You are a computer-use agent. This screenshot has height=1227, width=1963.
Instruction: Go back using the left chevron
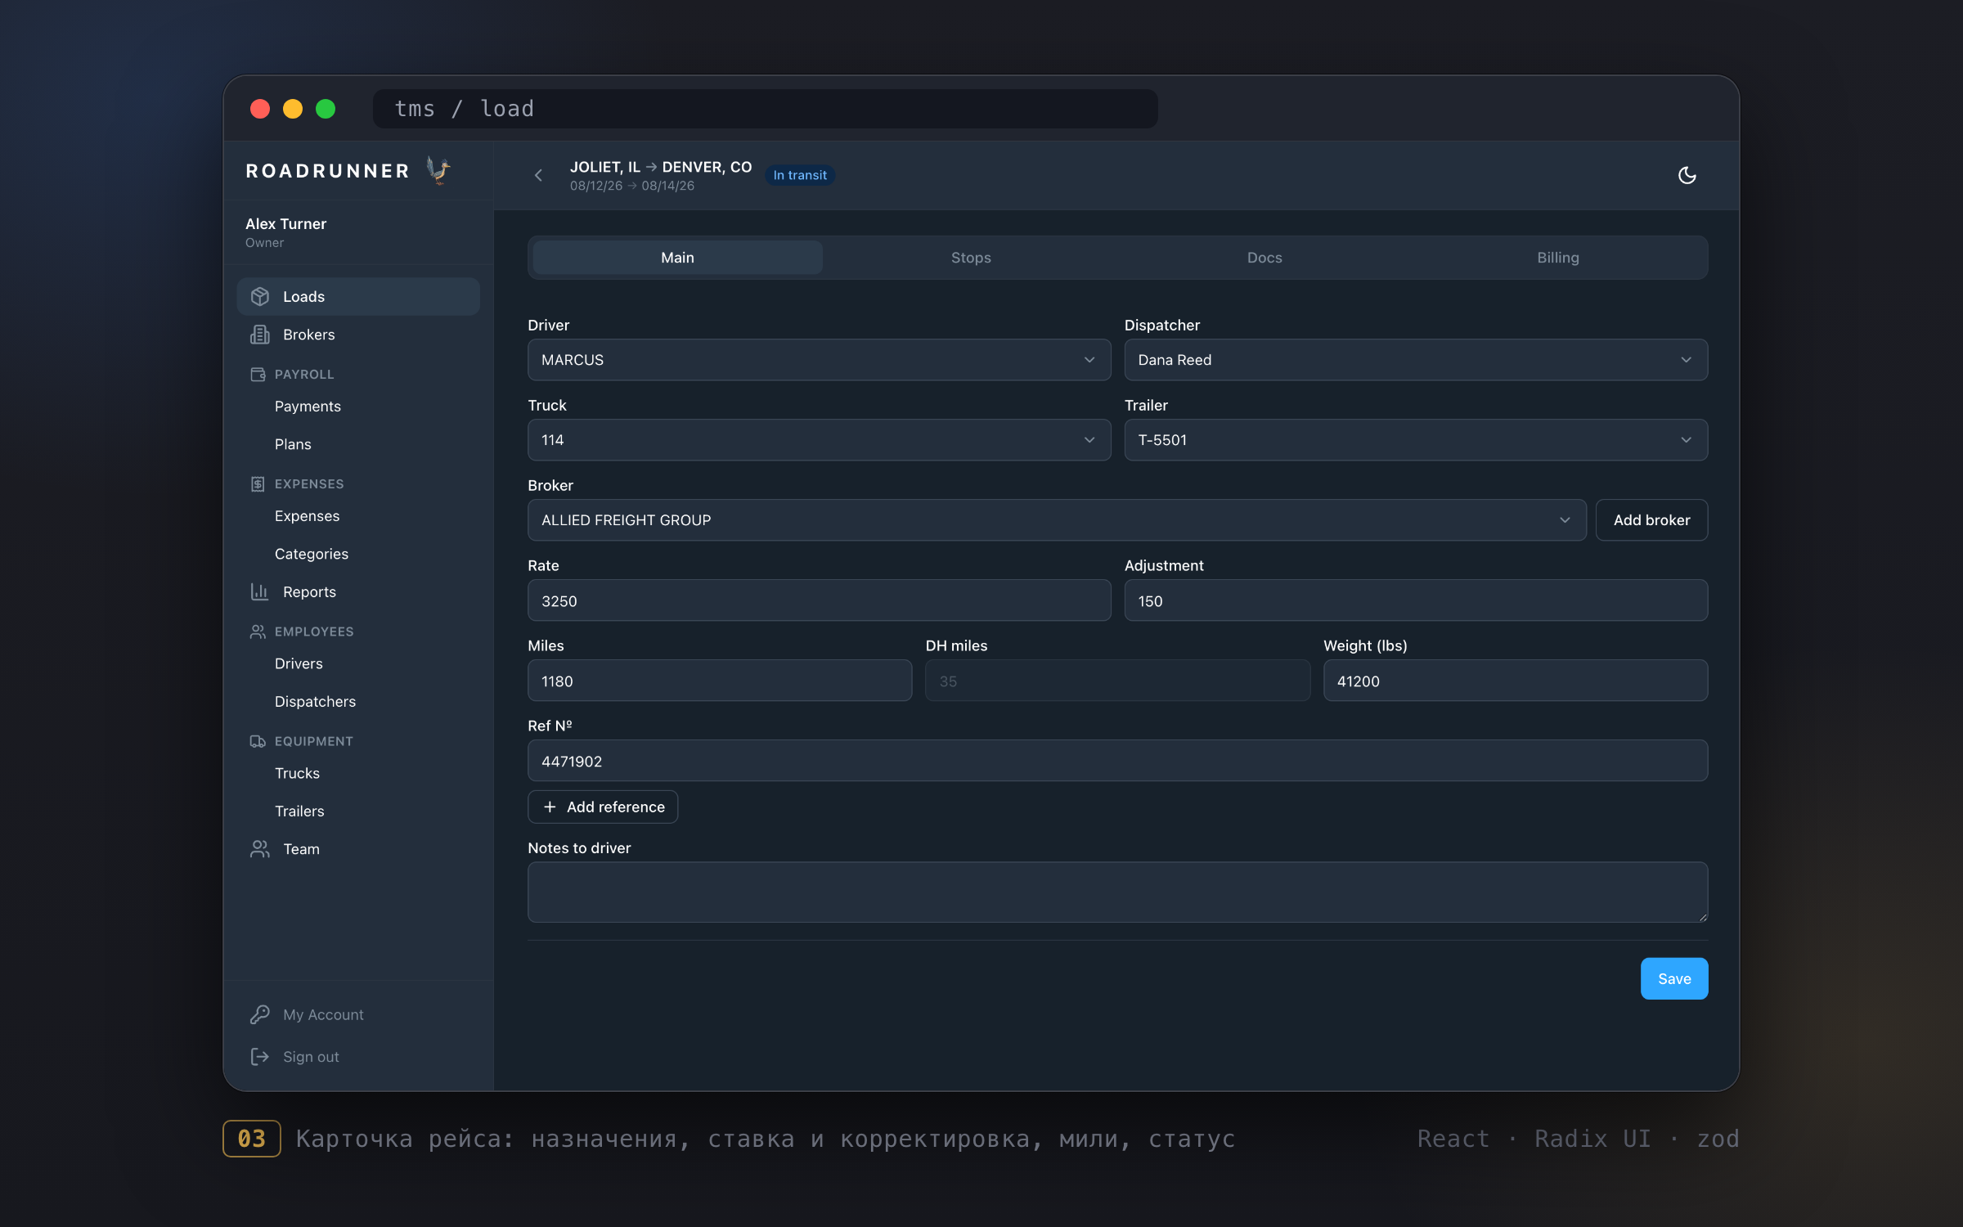(538, 175)
